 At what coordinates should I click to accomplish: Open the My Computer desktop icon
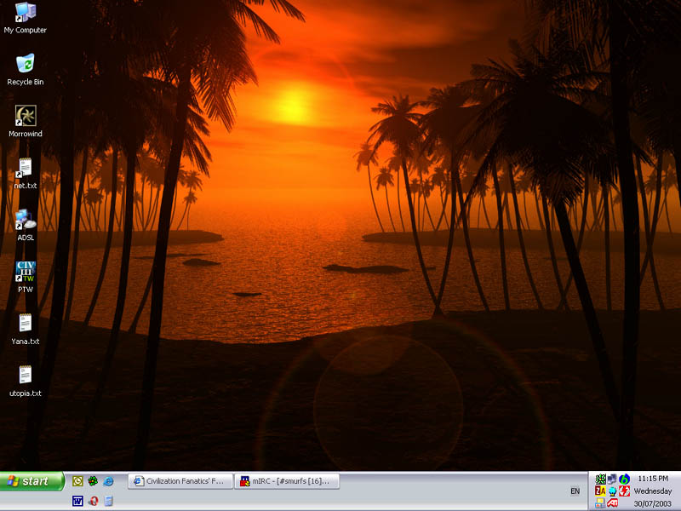point(26,12)
